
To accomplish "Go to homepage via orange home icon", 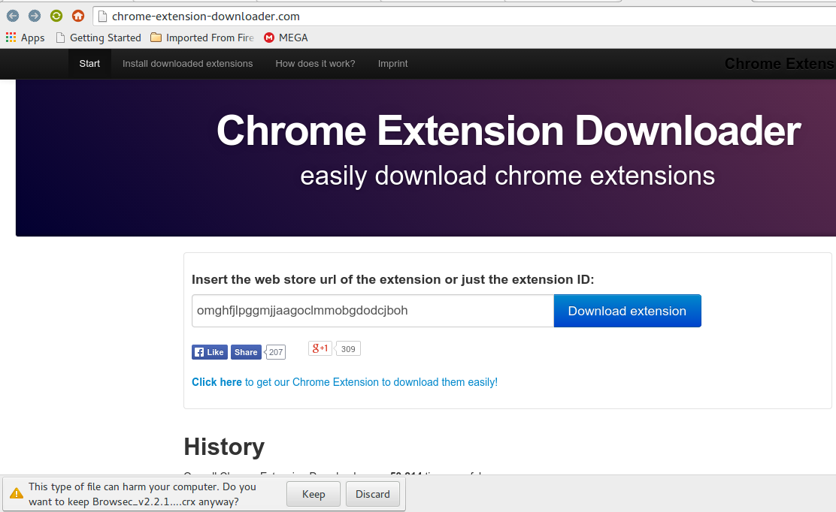I will (78, 16).
